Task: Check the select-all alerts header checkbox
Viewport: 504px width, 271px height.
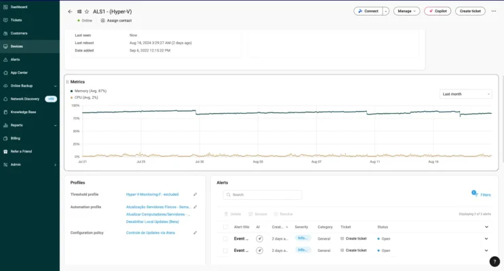Action: pos(225,227)
